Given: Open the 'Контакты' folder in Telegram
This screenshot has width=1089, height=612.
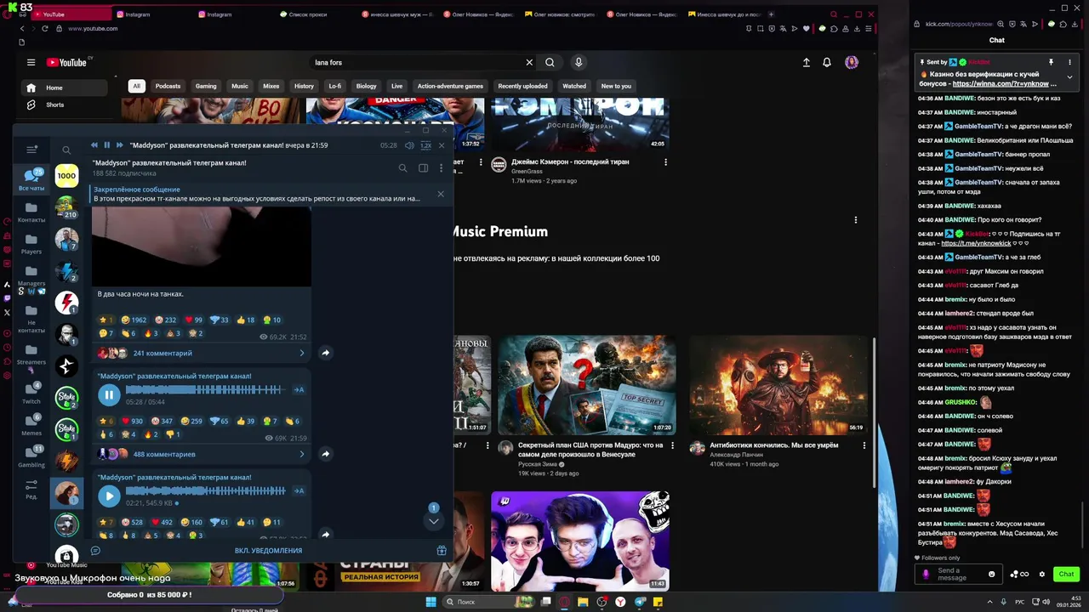Looking at the screenshot, I should click(x=31, y=212).
